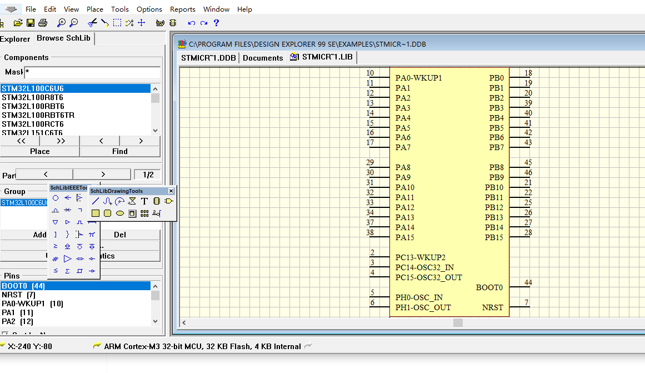This screenshot has height=373, width=645.
Task: Click the Zoom Out magnifier icon
Action: [74, 23]
